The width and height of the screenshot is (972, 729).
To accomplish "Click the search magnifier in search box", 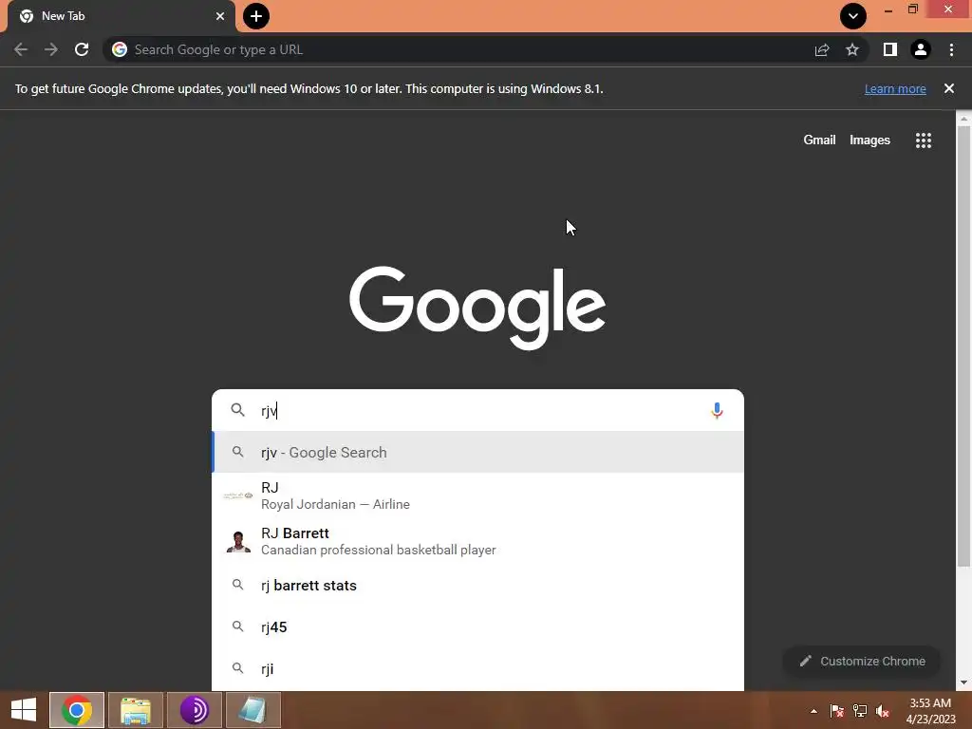I will [238, 410].
